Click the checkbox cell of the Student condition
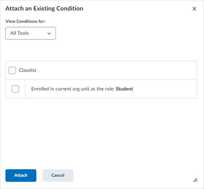This screenshot has height=189, width=204. (x=15, y=89)
